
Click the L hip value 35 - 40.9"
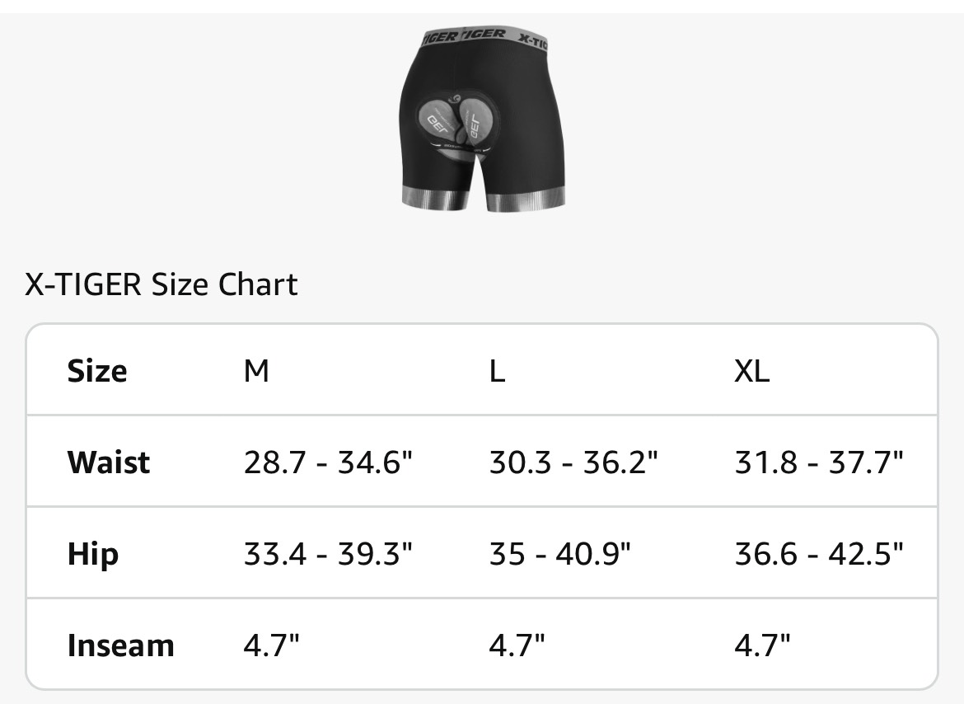click(x=560, y=553)
